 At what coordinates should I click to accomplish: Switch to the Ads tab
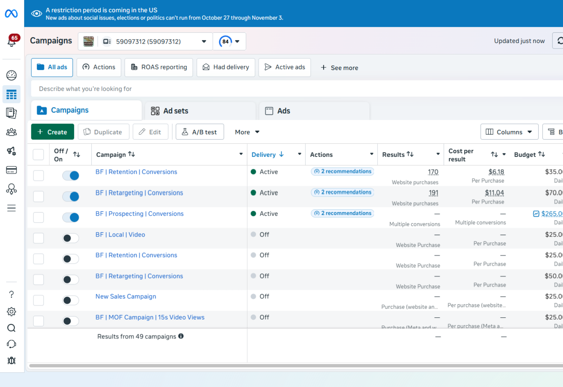pyautogui.click(x=314, y=111)
